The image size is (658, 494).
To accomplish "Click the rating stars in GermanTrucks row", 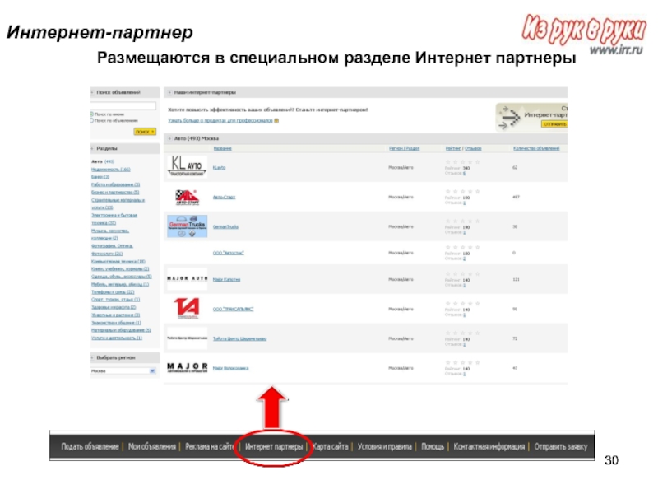I will (462, 221).
